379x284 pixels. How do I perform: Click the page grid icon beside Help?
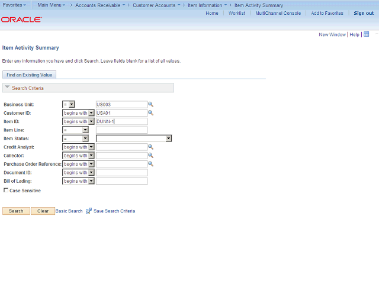click(x=367, y=34)
